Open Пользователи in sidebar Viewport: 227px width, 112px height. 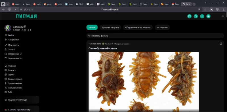pyautogui.click(x=13, y=88)
